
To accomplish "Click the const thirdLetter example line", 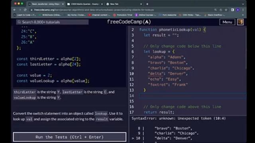I will click(x=49, y=59).
